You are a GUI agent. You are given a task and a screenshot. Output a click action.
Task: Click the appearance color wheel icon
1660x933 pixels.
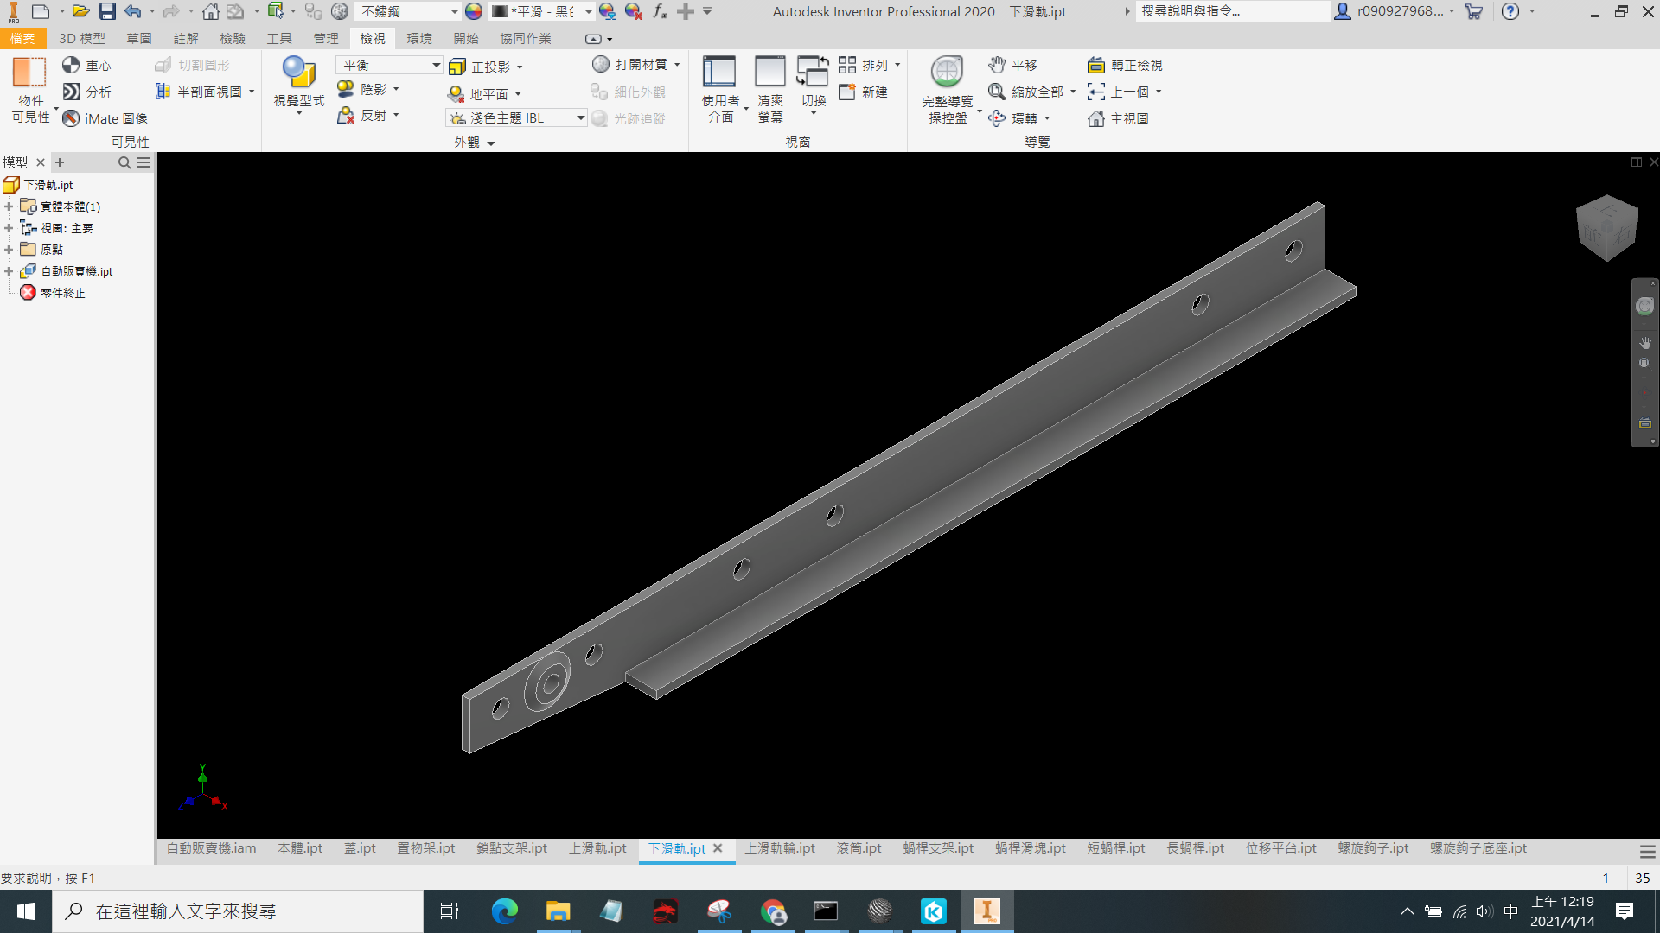[474, 11]
